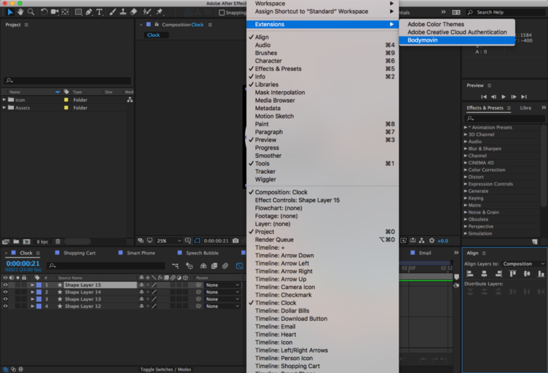Screen dimensions: 548x373
Task: Jump to last frame in Preview
Action: (x=524, y=97)
